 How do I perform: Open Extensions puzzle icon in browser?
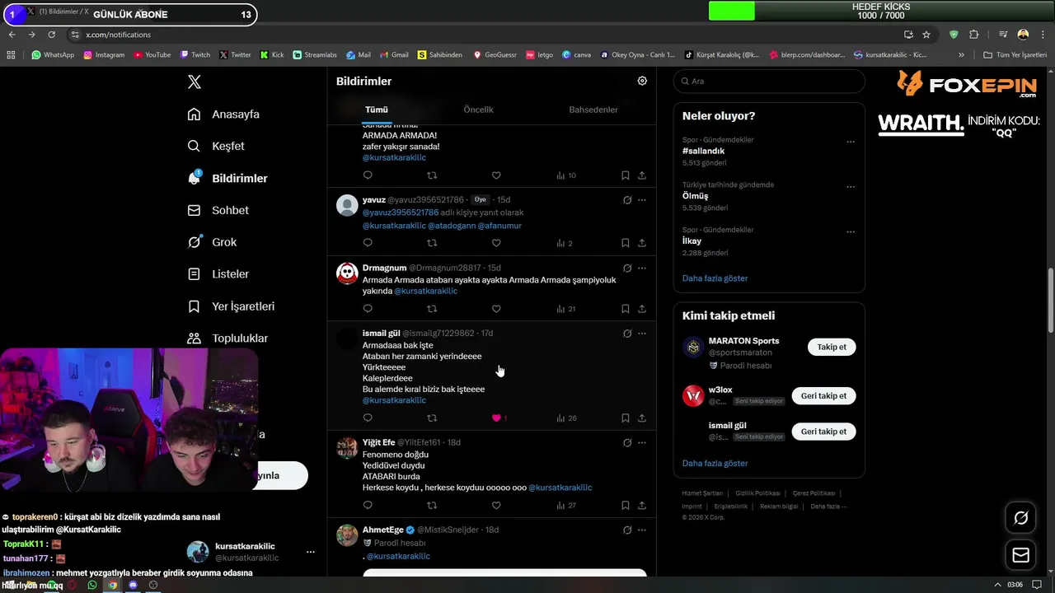(974, 35)
